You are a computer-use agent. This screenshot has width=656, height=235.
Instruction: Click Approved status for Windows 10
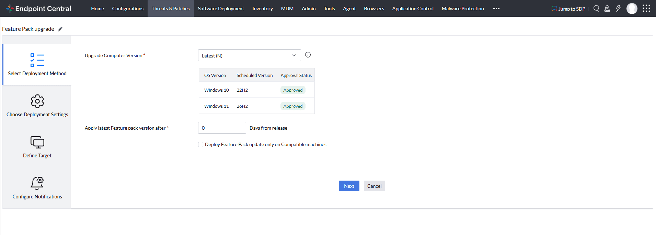click(293, 90)
